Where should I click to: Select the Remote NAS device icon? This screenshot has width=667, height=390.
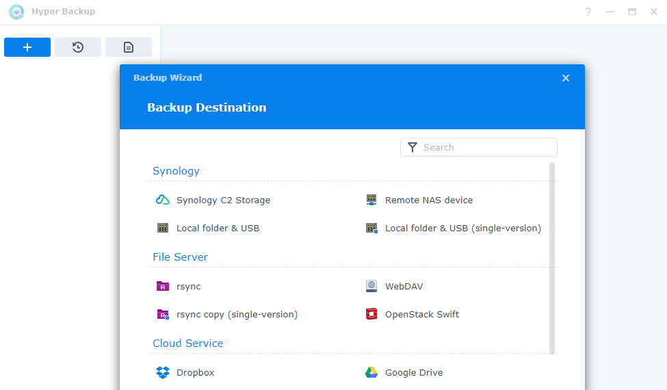click(371, 200)
